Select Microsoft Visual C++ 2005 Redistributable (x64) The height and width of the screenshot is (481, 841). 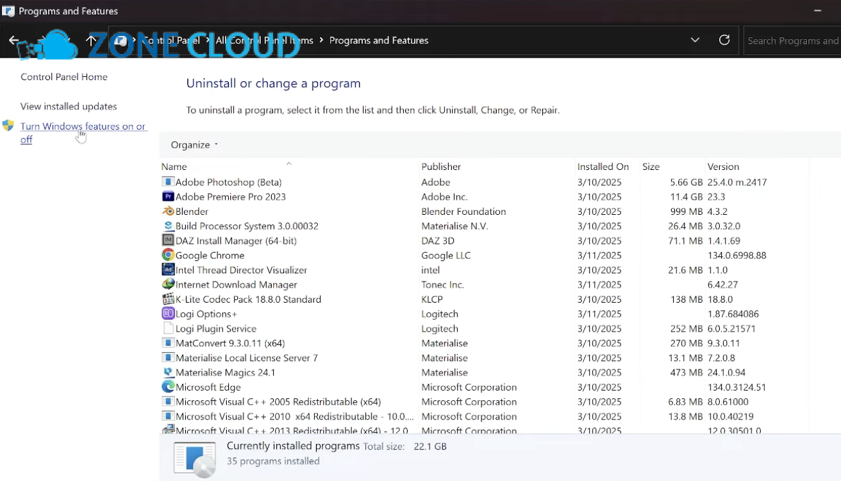click(278, 402)
